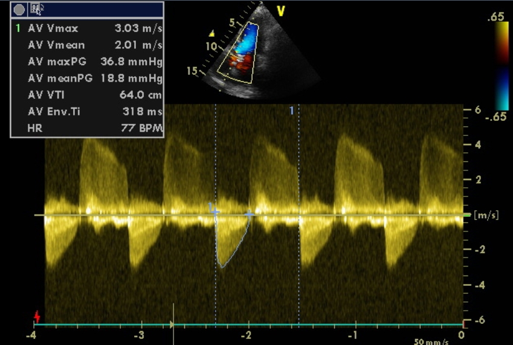Click the blue label 1 above the spectrum

(291, 111)
